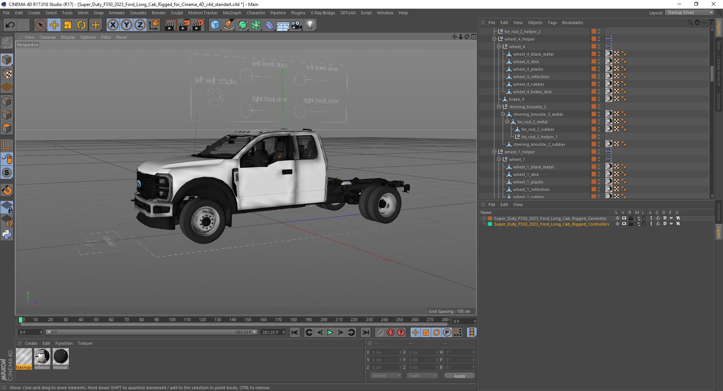The image size is (723, 391).
Task: Add a subdivision surface generator
Action: click(243, 25)
